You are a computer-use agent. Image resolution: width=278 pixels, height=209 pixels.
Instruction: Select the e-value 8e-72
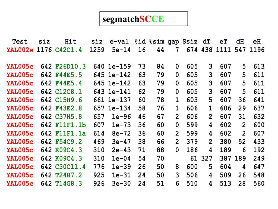[x=121, y=133]
